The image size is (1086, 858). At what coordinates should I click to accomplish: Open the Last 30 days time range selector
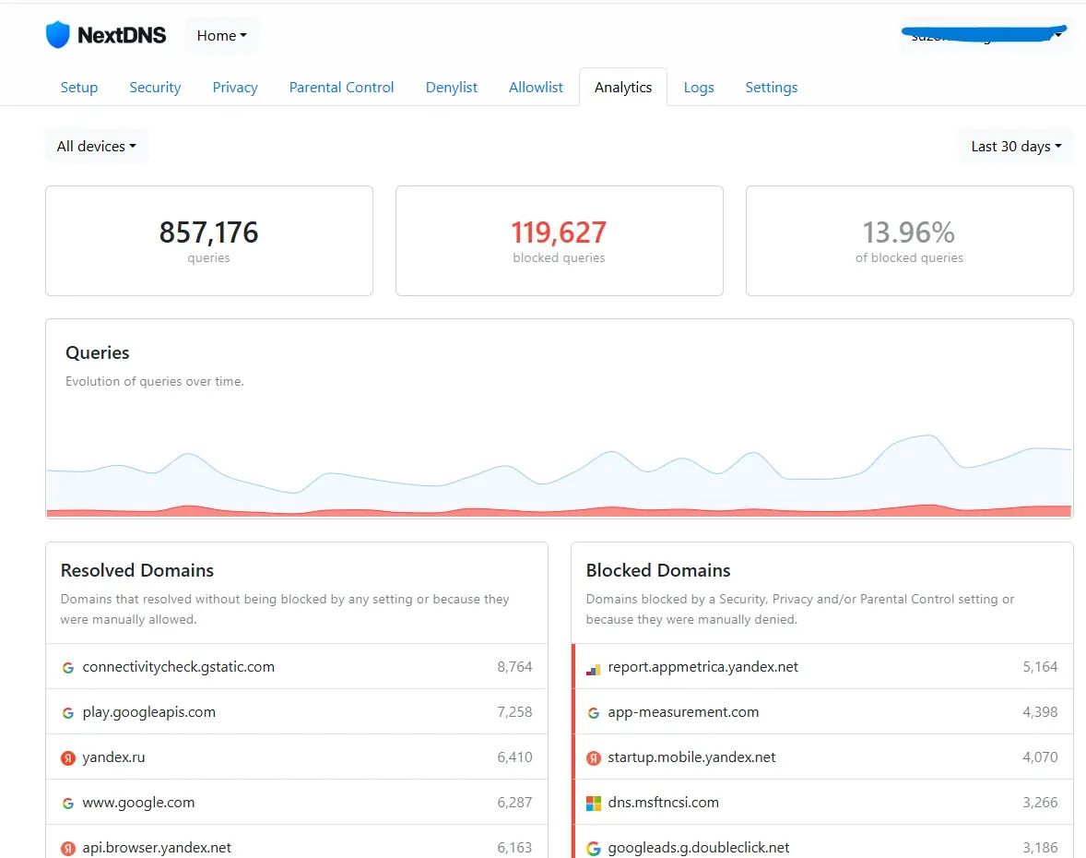click(1014, 146)
